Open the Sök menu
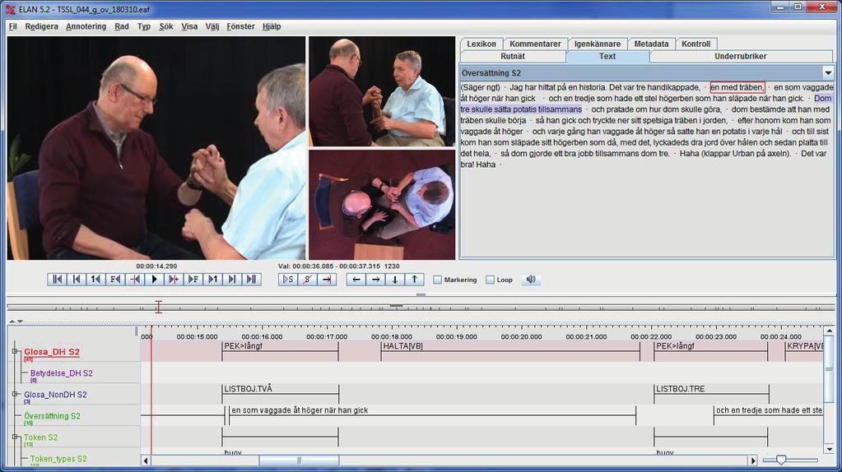Screen dimensions: 842x472 (166, 26)
